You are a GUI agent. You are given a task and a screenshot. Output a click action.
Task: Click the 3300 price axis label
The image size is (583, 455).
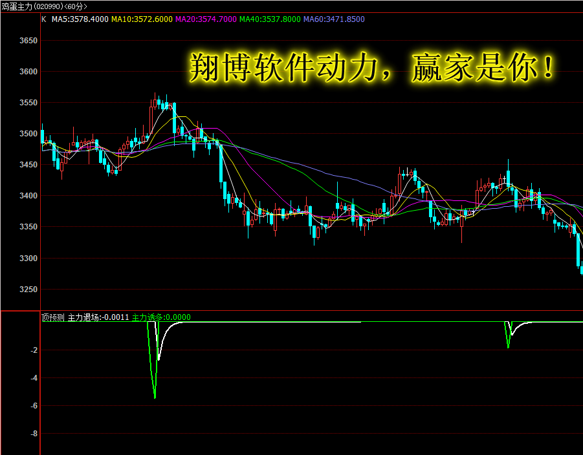[x=28, y=258]
